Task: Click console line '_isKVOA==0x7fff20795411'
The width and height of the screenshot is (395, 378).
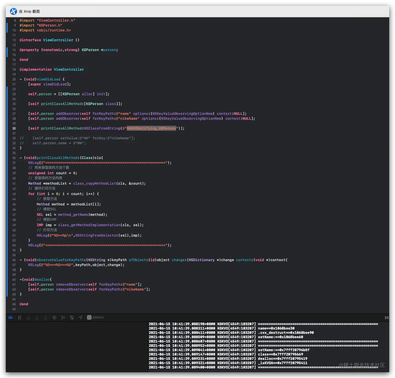Action: tap(228, 363)
